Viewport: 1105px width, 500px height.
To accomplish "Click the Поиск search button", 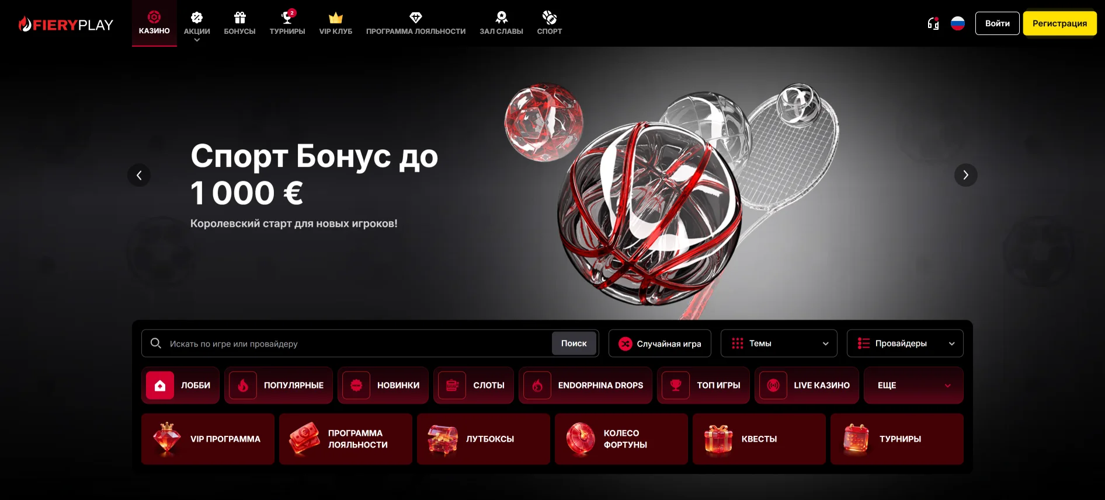I will coord(574,344).
